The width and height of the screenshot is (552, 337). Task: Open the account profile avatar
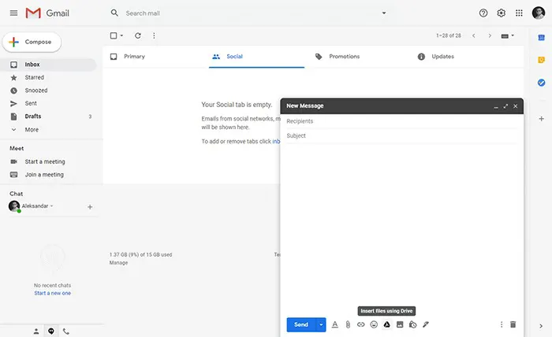coord(539,13)
